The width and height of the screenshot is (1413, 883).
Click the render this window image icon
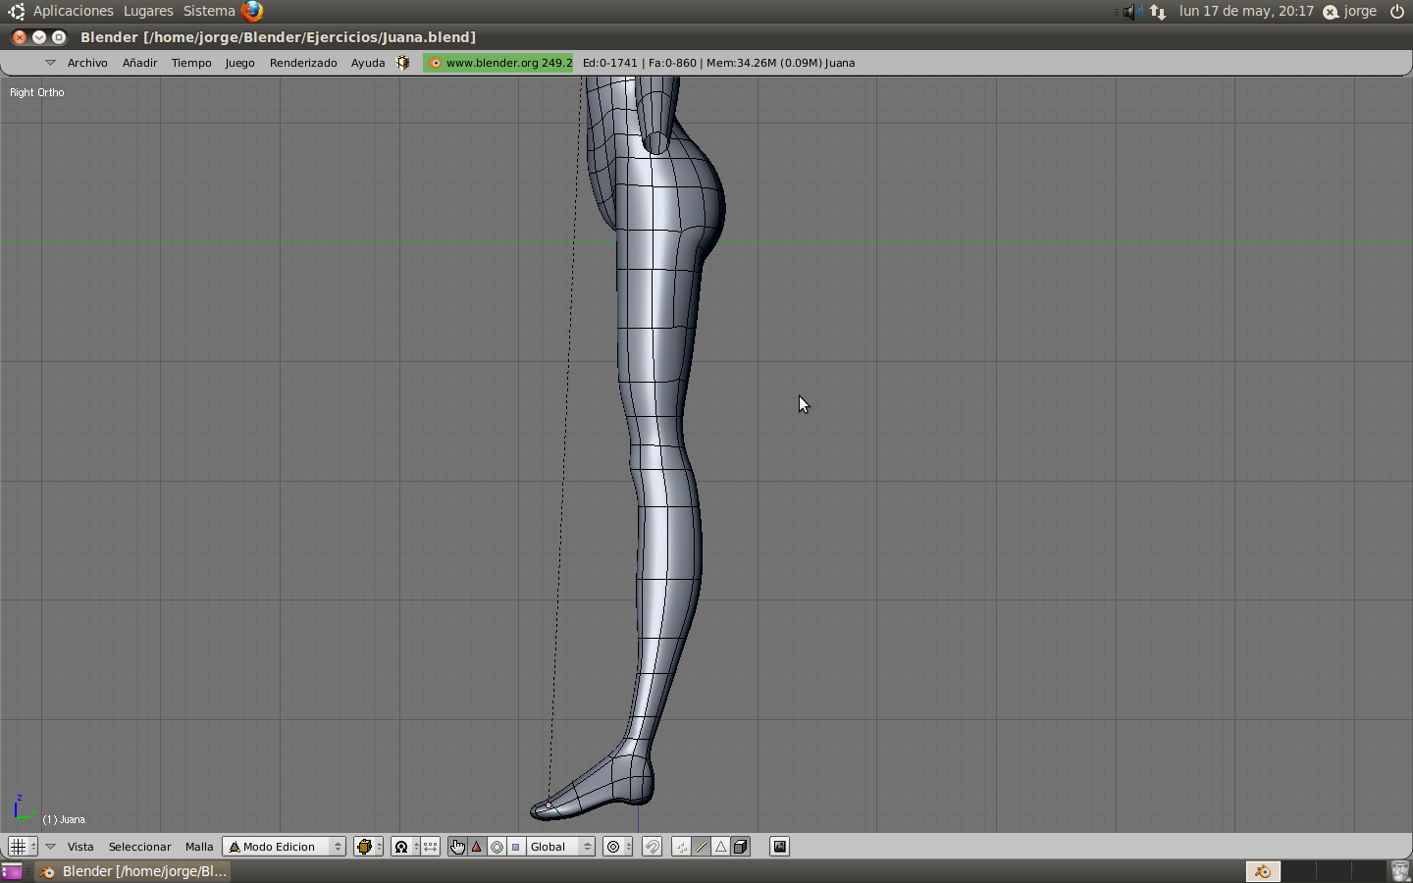(x=779, y=847)
